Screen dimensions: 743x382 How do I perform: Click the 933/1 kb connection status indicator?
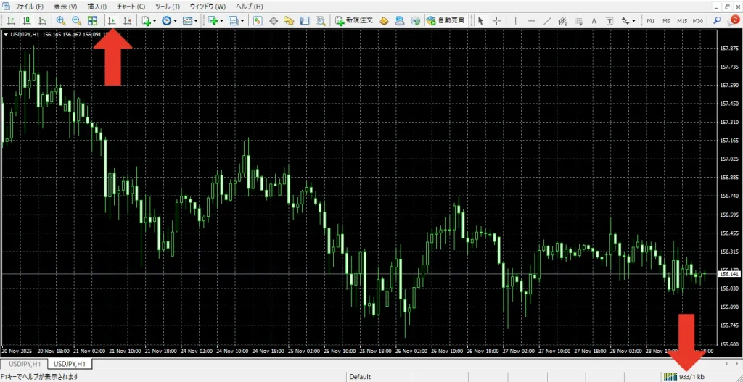[685, 377]
